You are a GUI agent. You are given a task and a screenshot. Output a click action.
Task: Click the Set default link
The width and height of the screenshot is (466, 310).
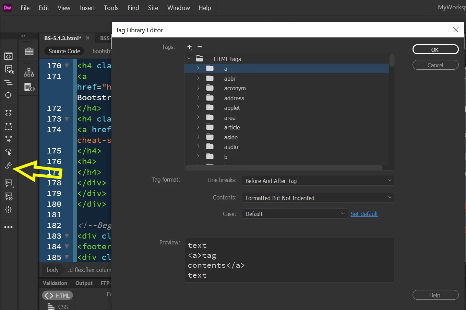[364, 214]
